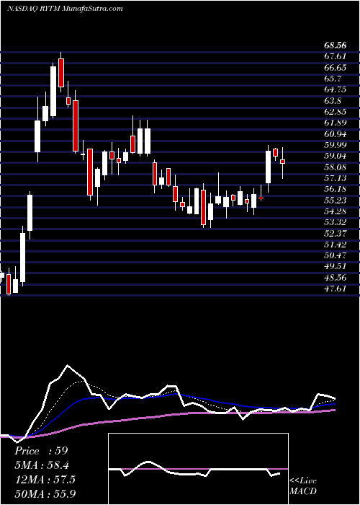360x505 pixels.
Task: Click the 53.32 price axis label
Action: [336, 222]
